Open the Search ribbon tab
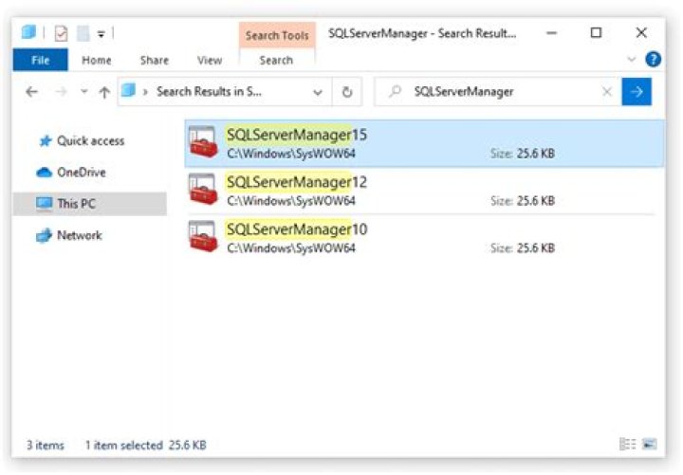 coord(276,60)
